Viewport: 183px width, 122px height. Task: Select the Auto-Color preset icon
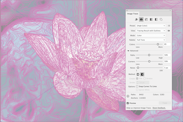point(136,20)
